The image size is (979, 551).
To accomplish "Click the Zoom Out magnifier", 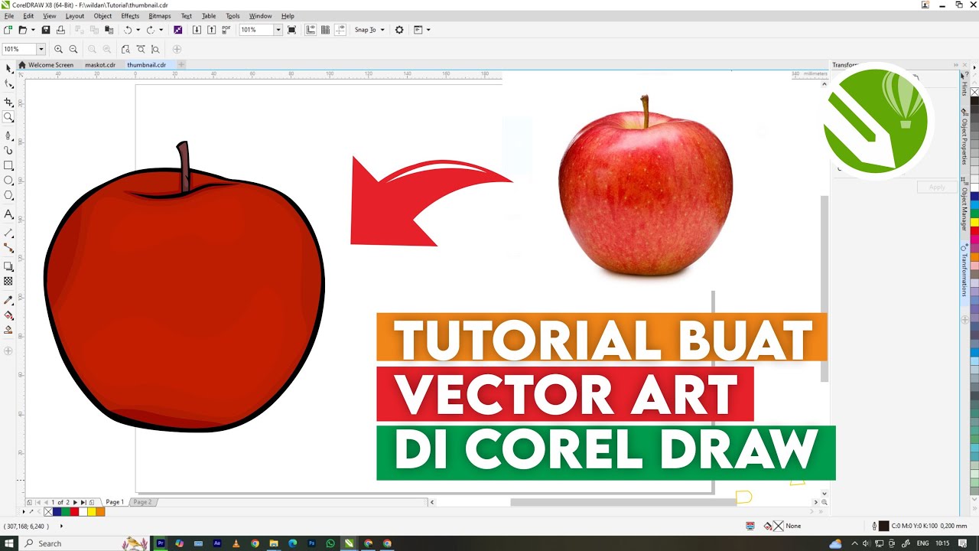I will point(73,49).
